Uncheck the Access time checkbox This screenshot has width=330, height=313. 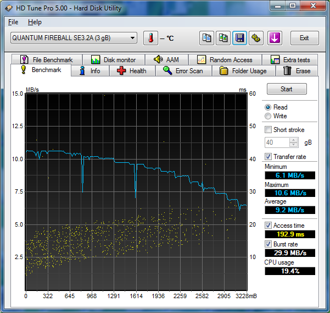[x=268, y=226]
